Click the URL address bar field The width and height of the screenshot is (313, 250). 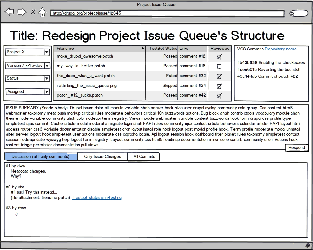click(167, 13)
